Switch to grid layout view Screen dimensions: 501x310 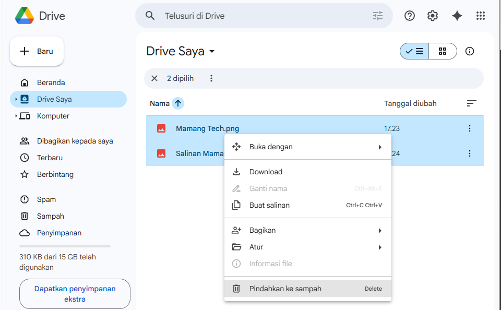point(443,51)
